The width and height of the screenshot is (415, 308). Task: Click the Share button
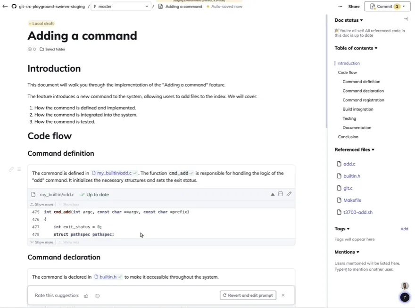pos(354,7)
